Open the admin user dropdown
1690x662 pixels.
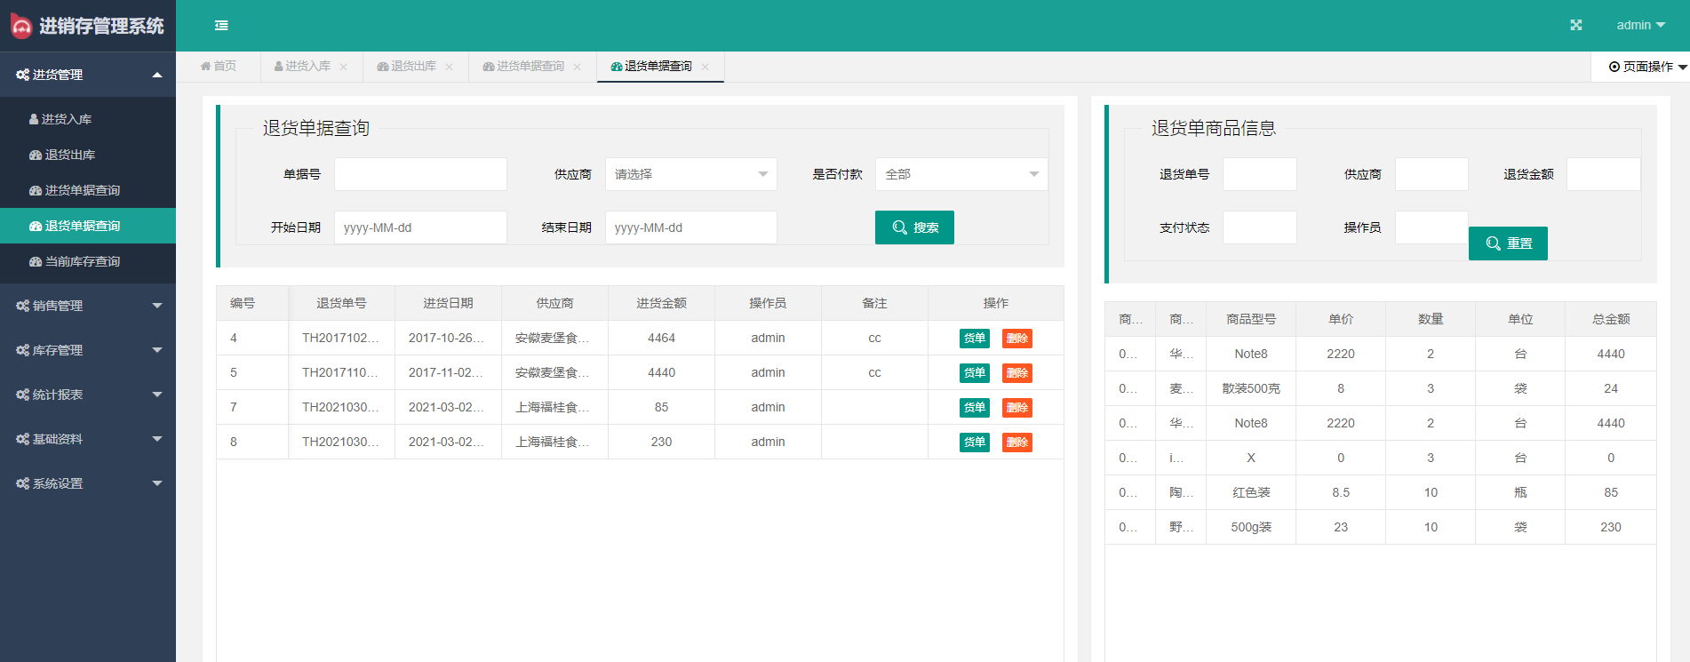click(x=1640, y=25)
